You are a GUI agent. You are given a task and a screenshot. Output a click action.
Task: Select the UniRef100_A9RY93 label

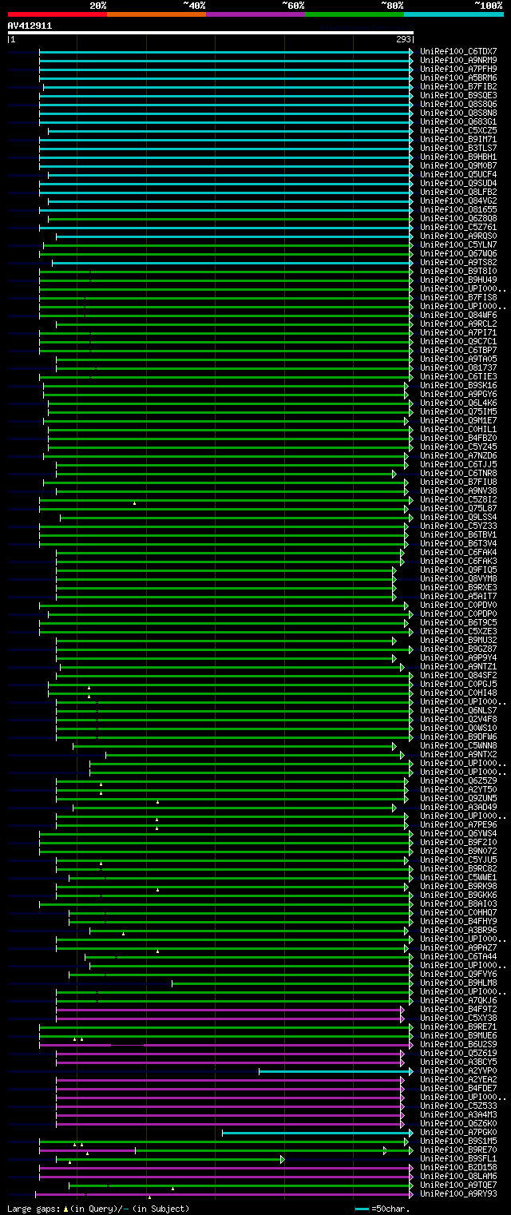click(458, 1193)
